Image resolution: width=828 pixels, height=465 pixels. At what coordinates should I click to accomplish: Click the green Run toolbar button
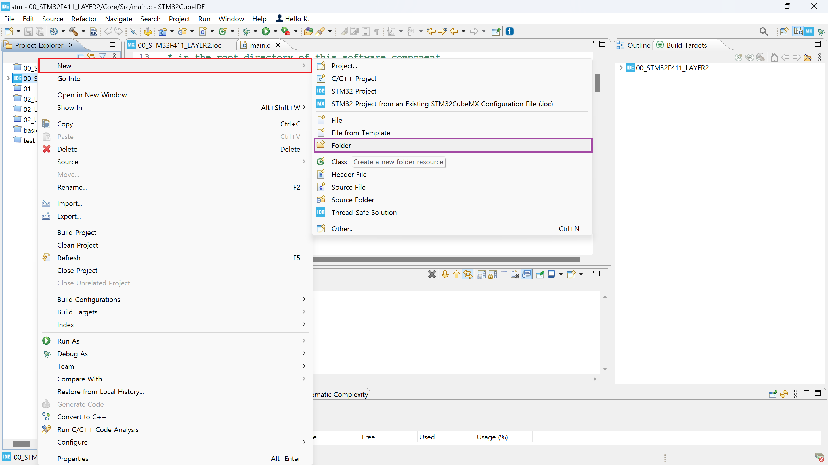[x=265, y=31]
